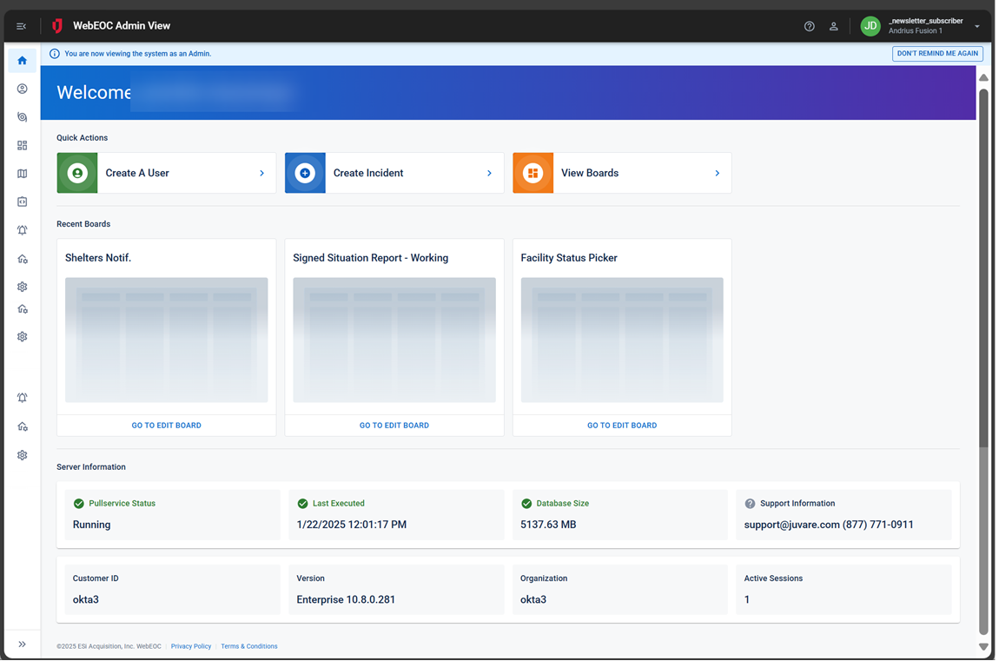Open the Users panel from the sidebar
This screenshot has height=661, width=999.
[x=22, y=89]
